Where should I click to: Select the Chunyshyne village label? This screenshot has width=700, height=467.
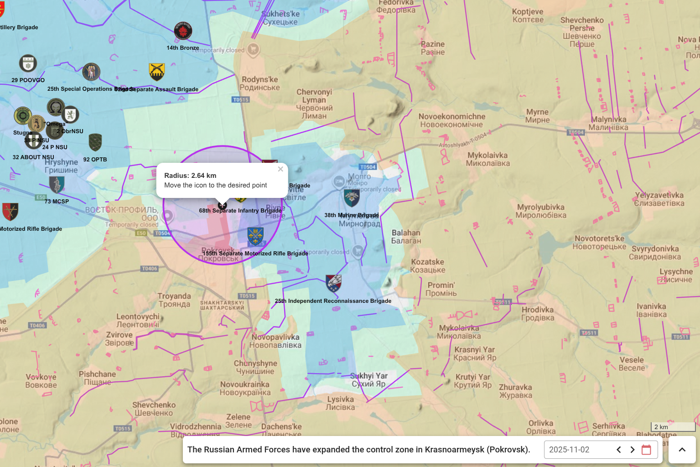click(x=255, y=367)
